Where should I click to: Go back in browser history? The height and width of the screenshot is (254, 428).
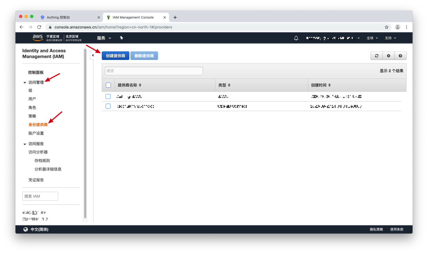(21, 27)
